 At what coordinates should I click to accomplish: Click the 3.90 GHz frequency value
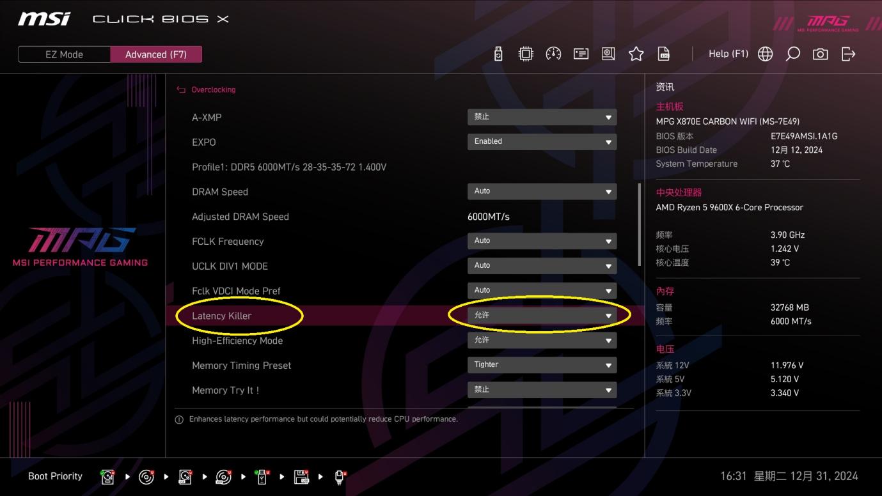(x=788, y=235)
